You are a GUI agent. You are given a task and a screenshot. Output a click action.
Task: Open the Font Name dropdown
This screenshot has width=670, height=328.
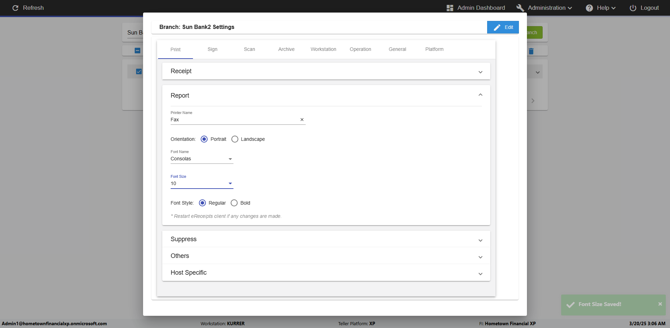coord(202,159)
